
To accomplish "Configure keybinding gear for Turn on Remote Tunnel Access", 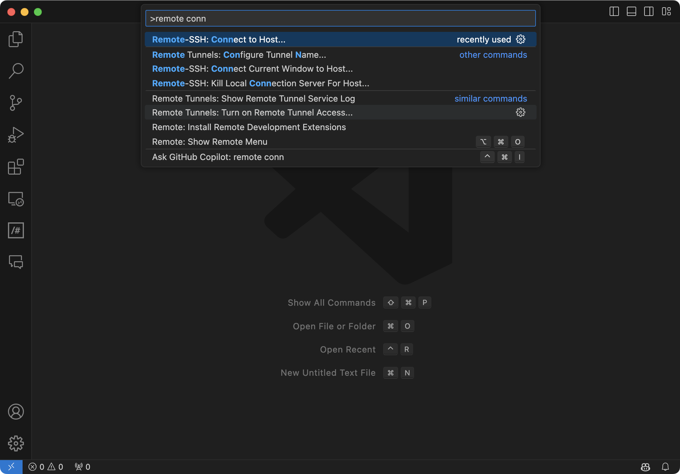I will pyautogui.click(x=521, y=112).
